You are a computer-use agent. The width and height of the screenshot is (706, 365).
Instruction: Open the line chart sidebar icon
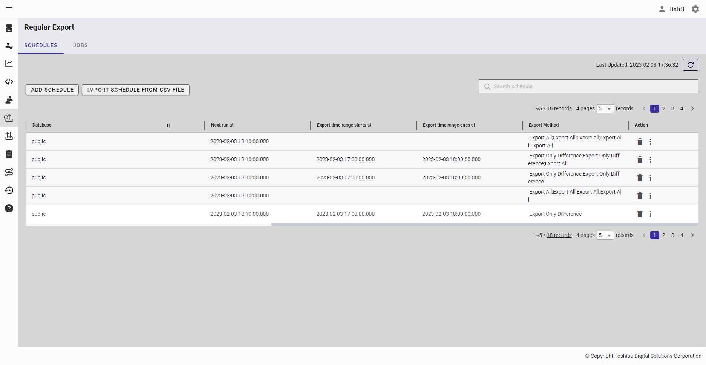tap(9, 64)
